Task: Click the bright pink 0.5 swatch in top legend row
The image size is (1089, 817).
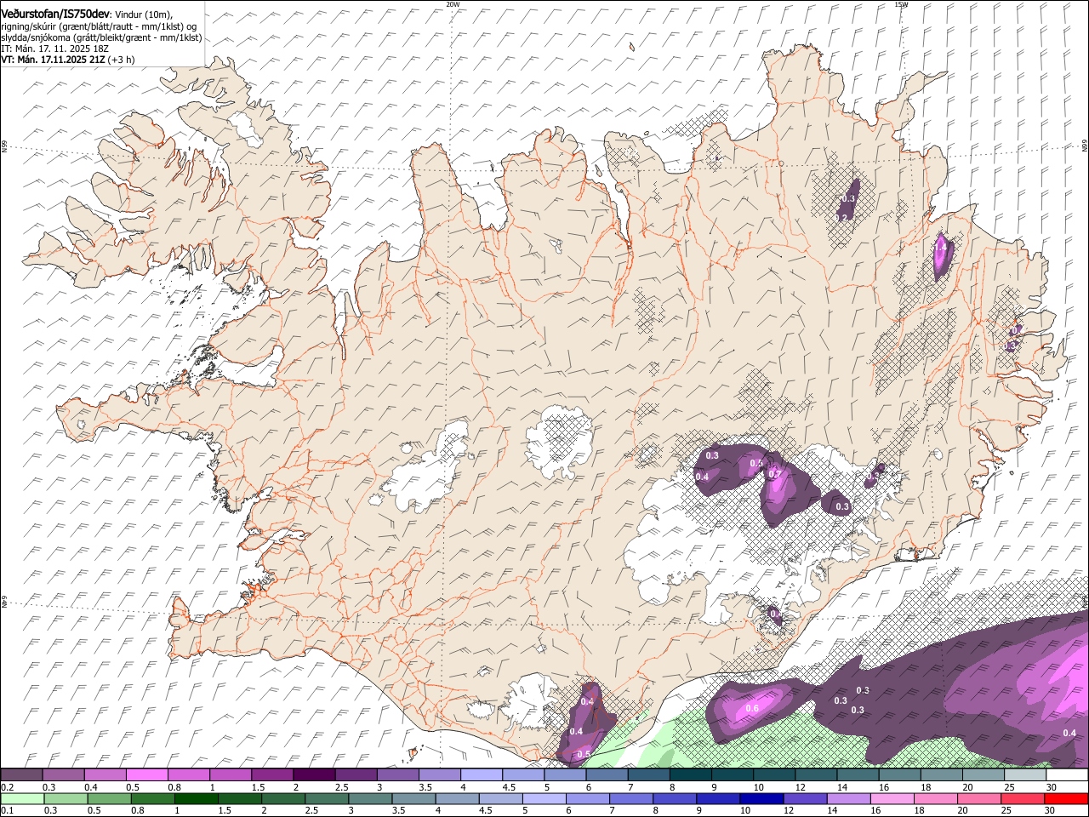Action: coord(146,775)
